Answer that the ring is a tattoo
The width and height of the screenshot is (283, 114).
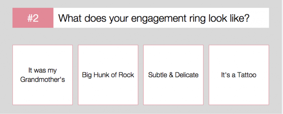point(239,75)
